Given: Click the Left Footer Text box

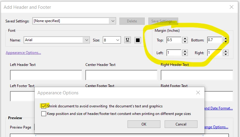Looking at the screenshot, I should point(22,96).
